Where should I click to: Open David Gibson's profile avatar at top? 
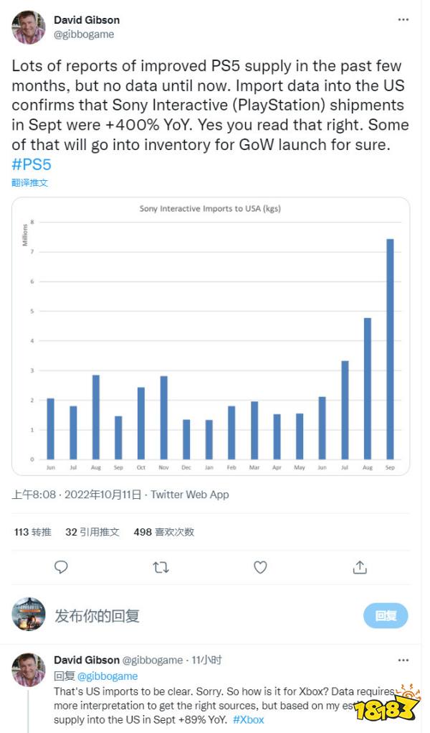pos(29,27)
